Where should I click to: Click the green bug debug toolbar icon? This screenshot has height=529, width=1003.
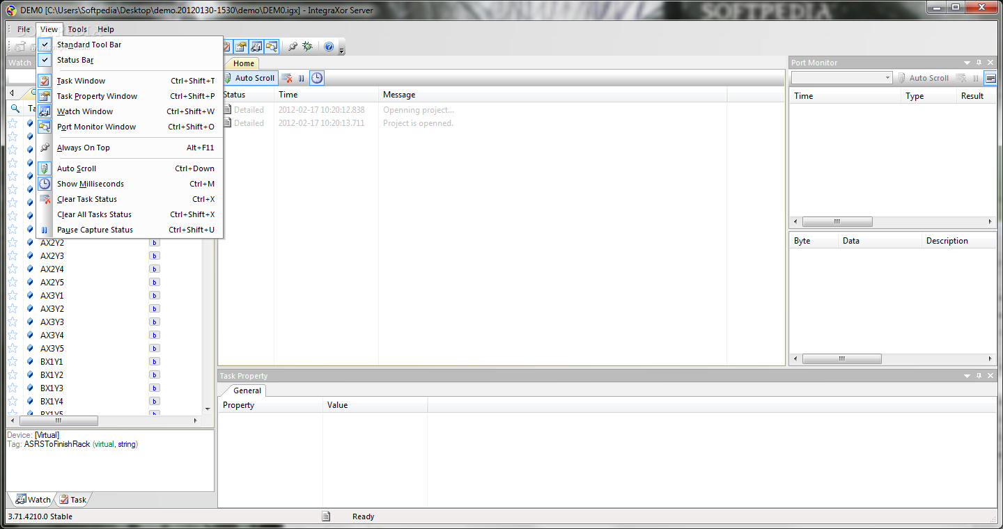coord(307,47)
